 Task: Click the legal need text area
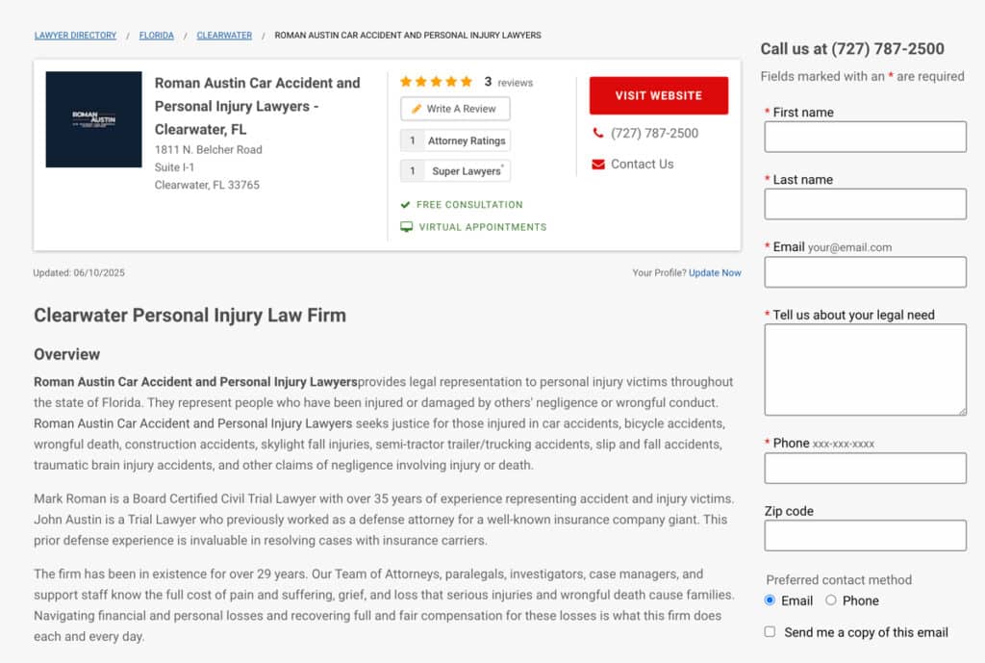[x=865, y=370]
